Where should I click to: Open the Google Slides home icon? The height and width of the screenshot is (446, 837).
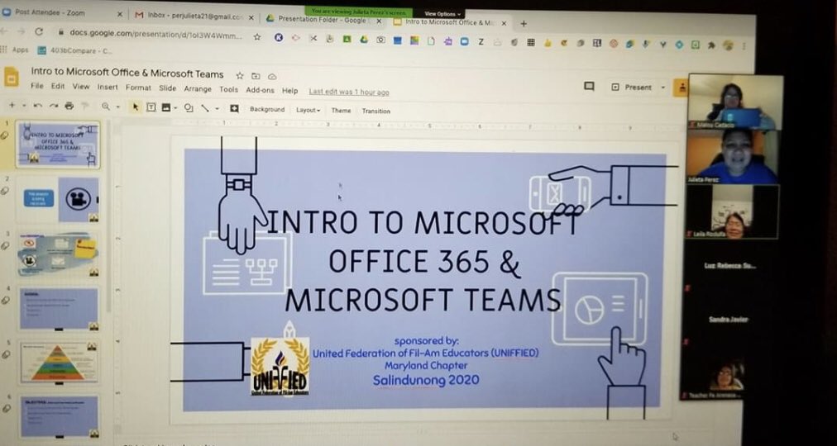pos(12,78)
